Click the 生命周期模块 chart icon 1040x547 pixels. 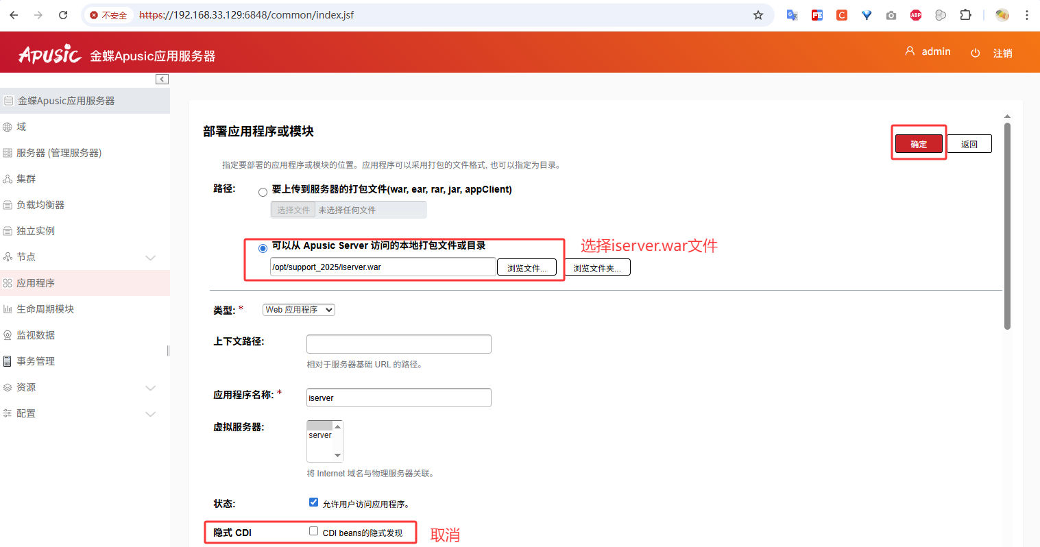(8, 309)
